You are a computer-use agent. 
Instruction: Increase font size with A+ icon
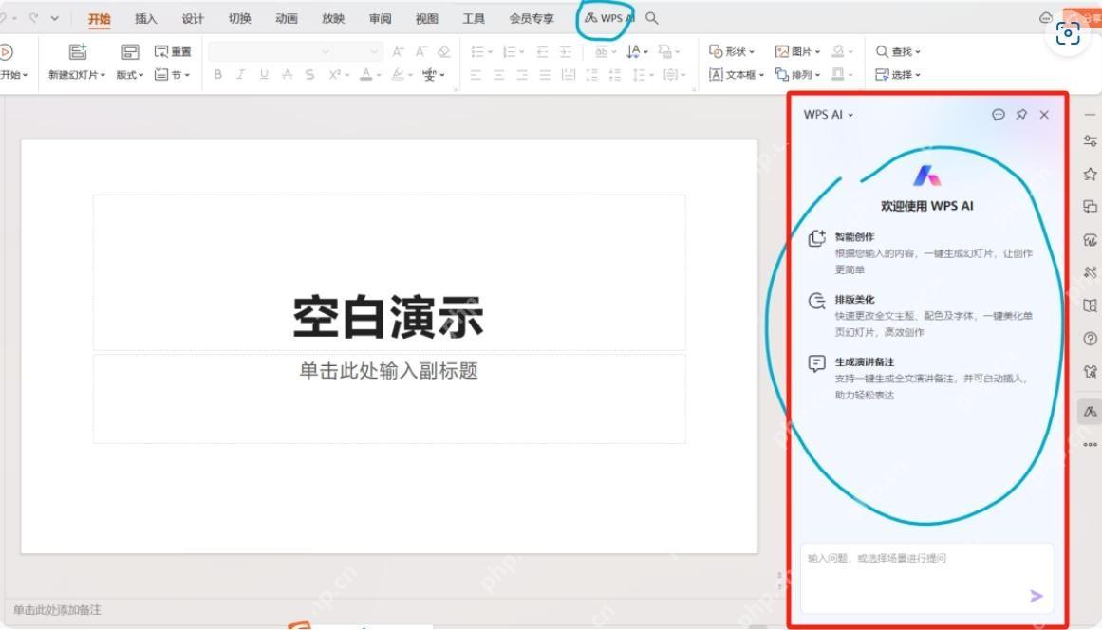(398, 51)
